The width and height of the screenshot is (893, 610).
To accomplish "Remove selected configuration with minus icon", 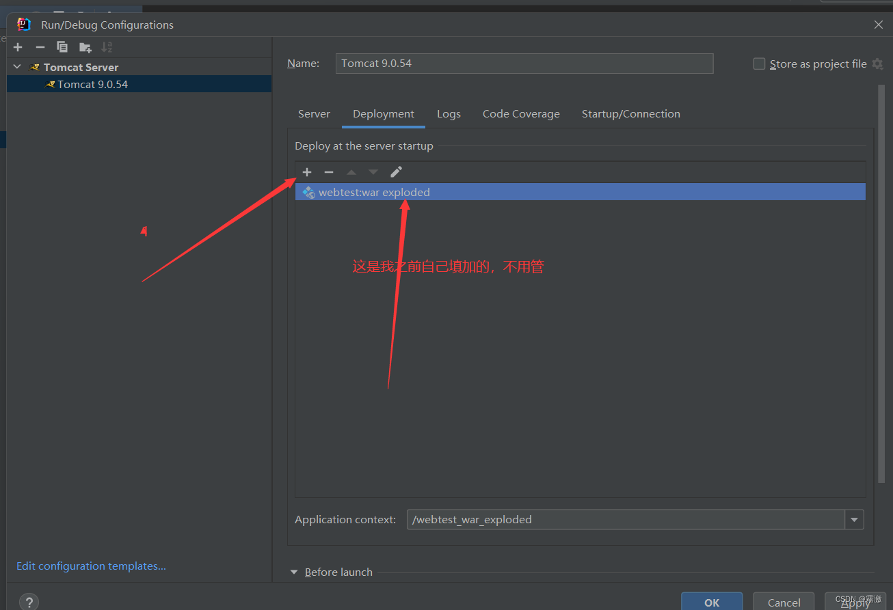I will tap(40, 47).
